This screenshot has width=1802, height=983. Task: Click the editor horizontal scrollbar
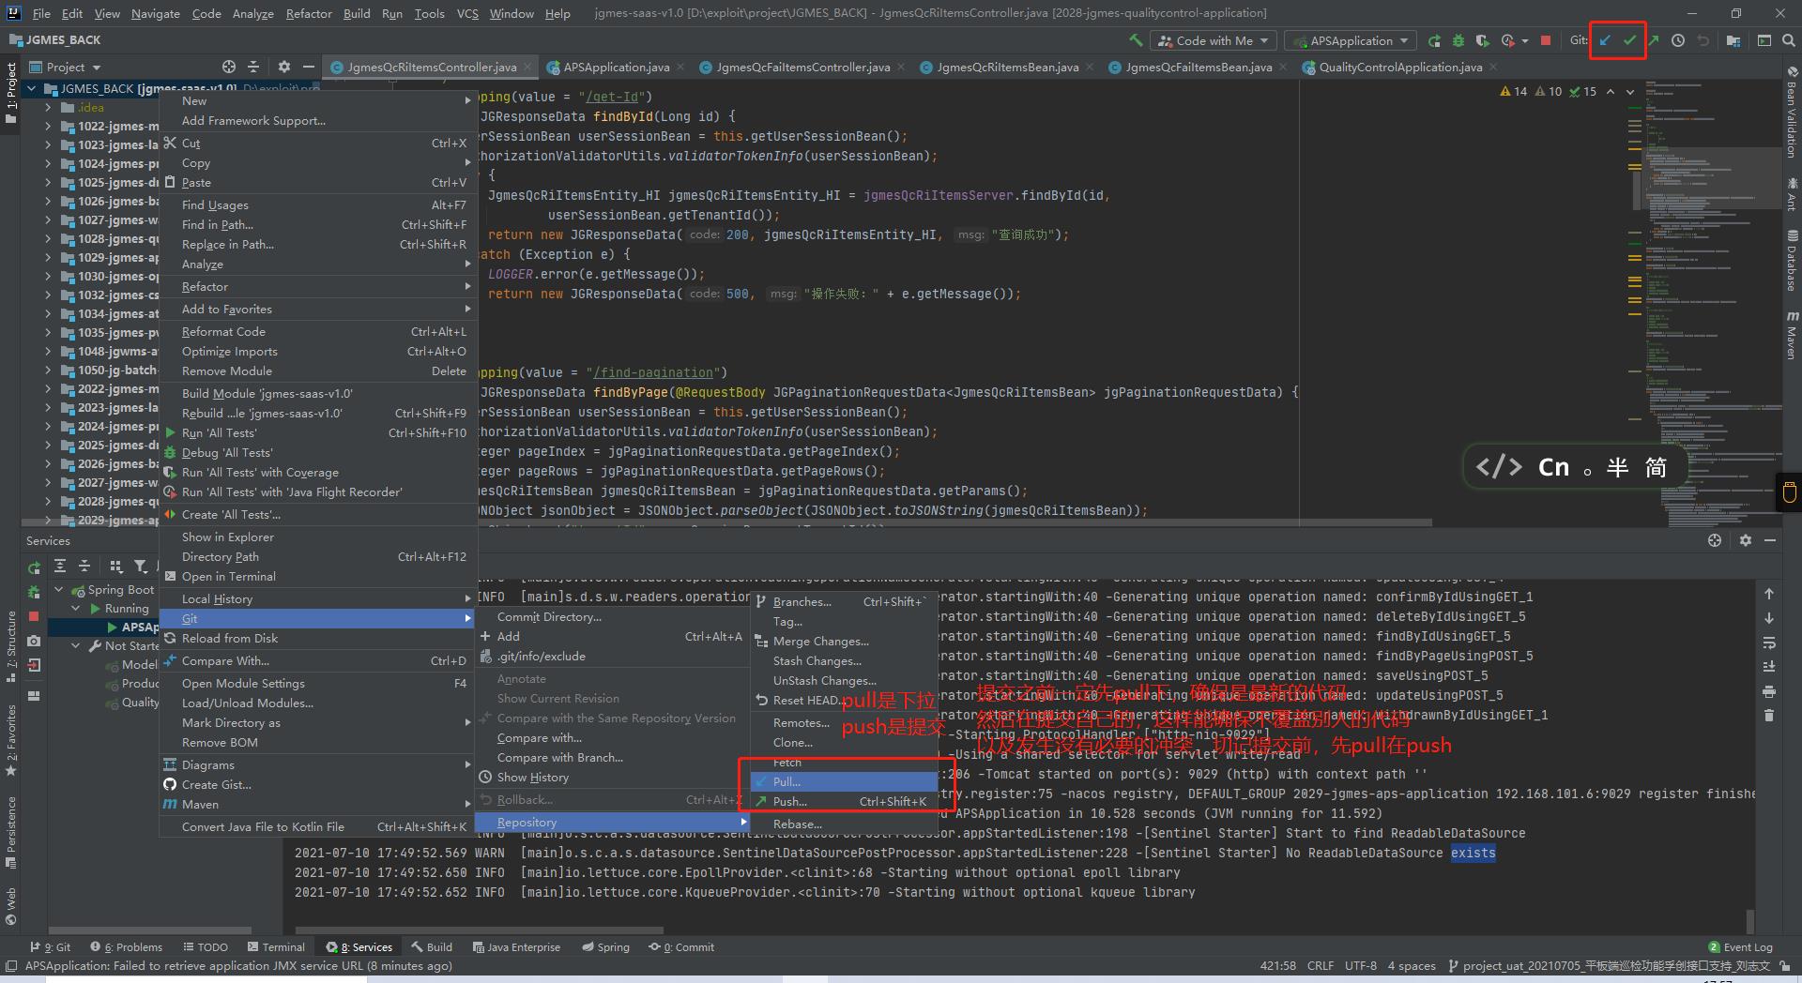tap(954, 522)
